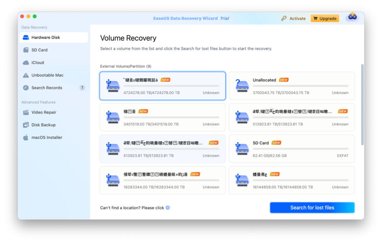382x243 pixels.
Task: Click the macOS Installer apple icon
Action: point(26,137)
